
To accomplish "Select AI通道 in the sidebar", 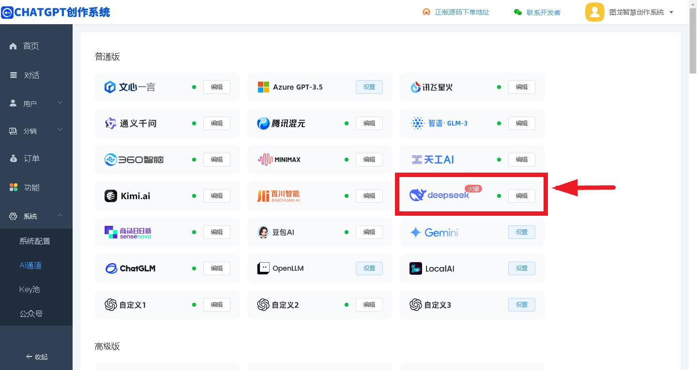I will coord(30,265).
